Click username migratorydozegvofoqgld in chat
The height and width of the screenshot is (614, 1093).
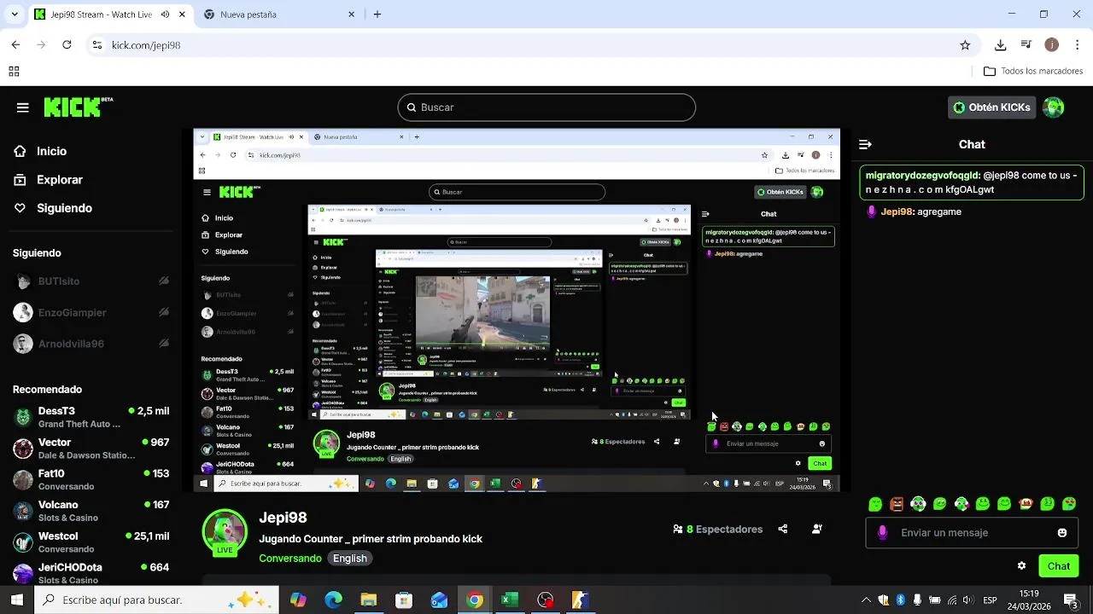922,176
